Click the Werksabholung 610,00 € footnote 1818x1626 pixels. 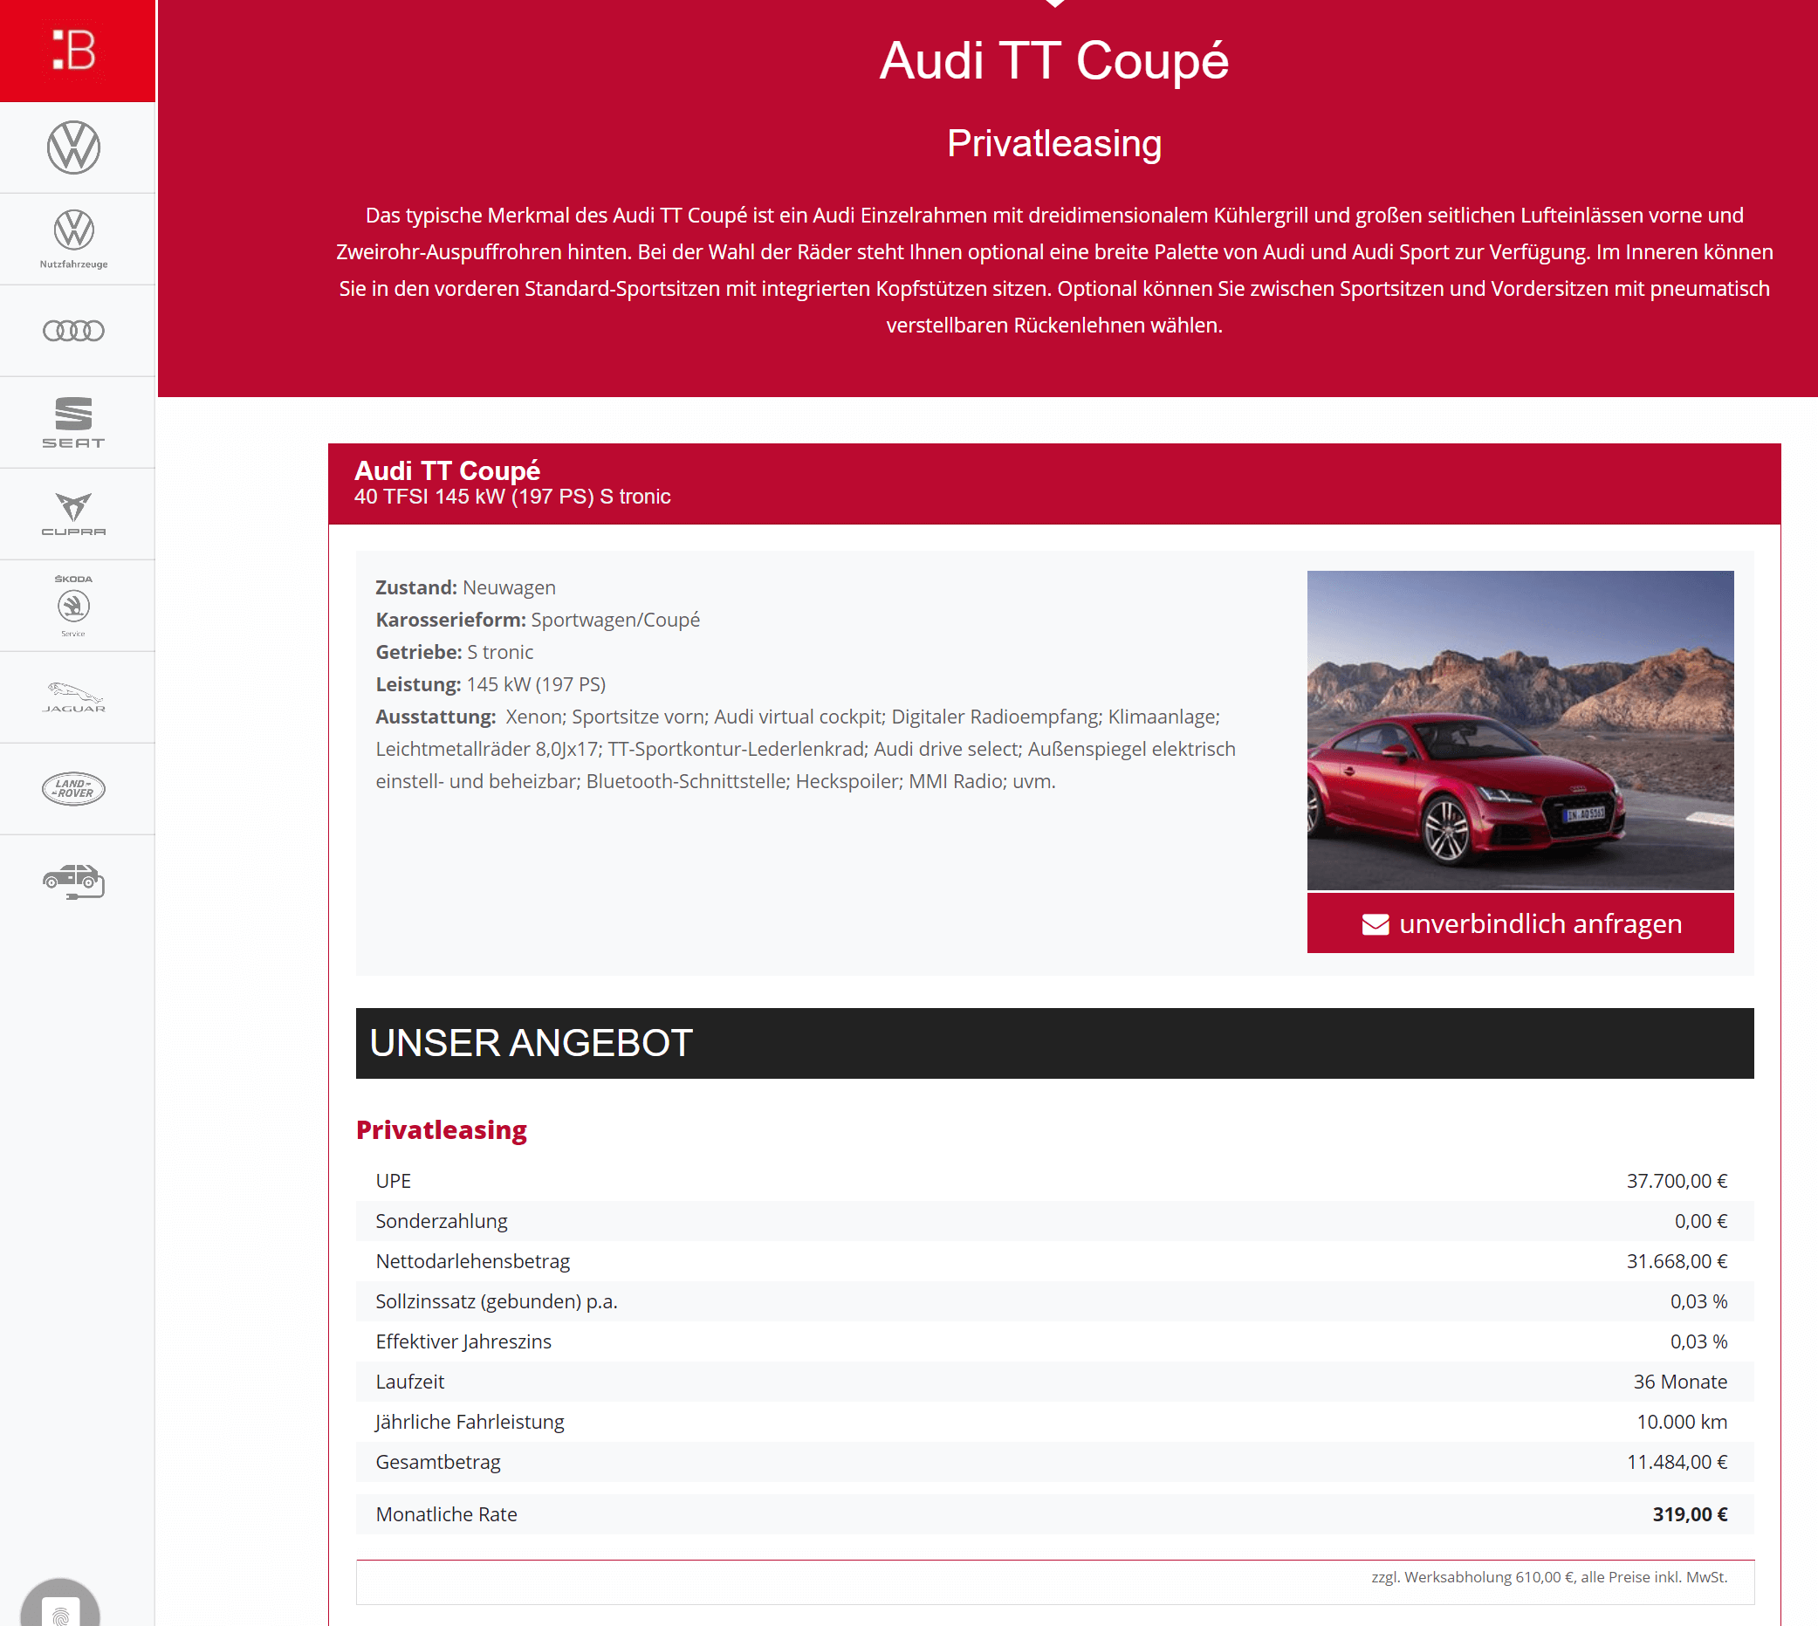coord(1549,1578)
